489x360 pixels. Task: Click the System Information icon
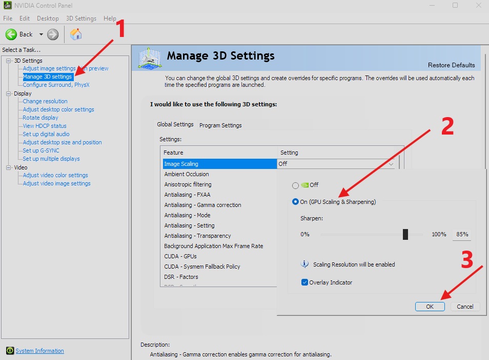tap(10, 351)
